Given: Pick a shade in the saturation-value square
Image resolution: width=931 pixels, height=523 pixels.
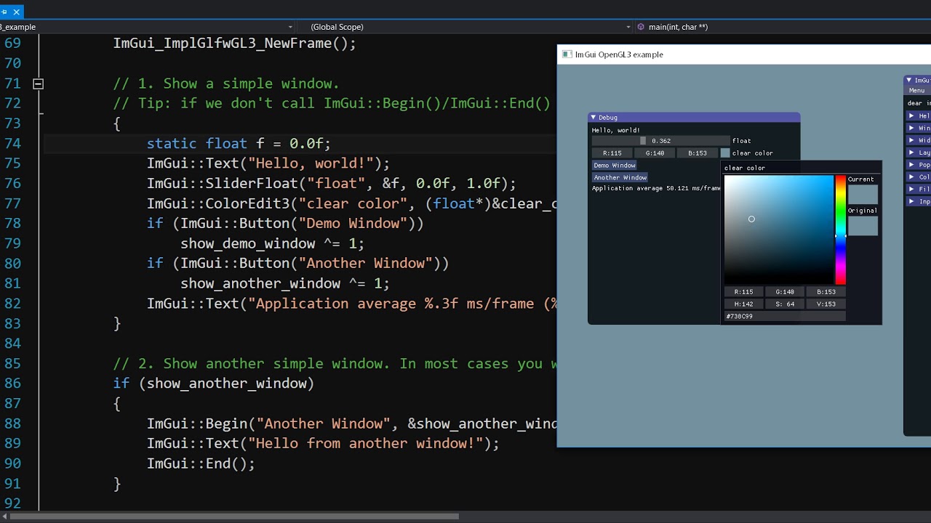Looking at the screenshot, I should coord(779,230).
